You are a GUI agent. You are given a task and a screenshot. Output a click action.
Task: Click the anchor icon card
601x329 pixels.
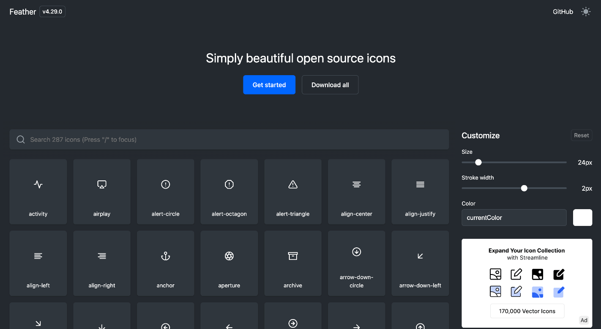(165, 263)
